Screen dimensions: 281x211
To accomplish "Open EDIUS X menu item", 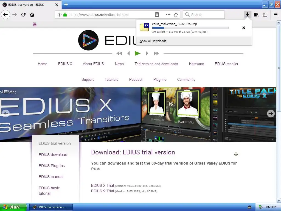I will pos(65,64).
